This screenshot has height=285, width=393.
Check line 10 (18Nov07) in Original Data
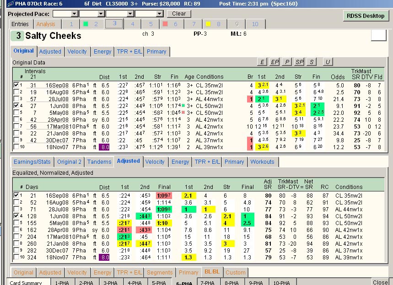tap(16, 147)
